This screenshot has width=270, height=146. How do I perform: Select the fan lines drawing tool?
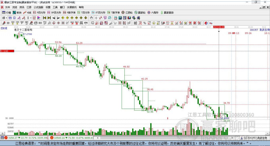coord(97,23)
